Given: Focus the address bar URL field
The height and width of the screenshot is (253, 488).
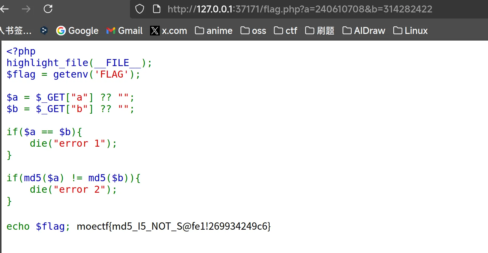Looking at the screenshot, I should coord(299,9).
